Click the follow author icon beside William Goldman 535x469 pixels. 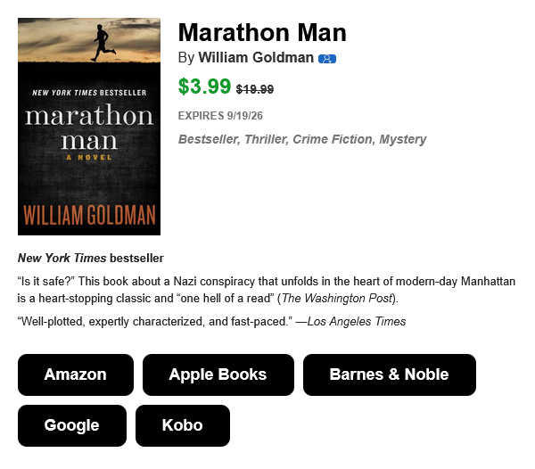327,59
